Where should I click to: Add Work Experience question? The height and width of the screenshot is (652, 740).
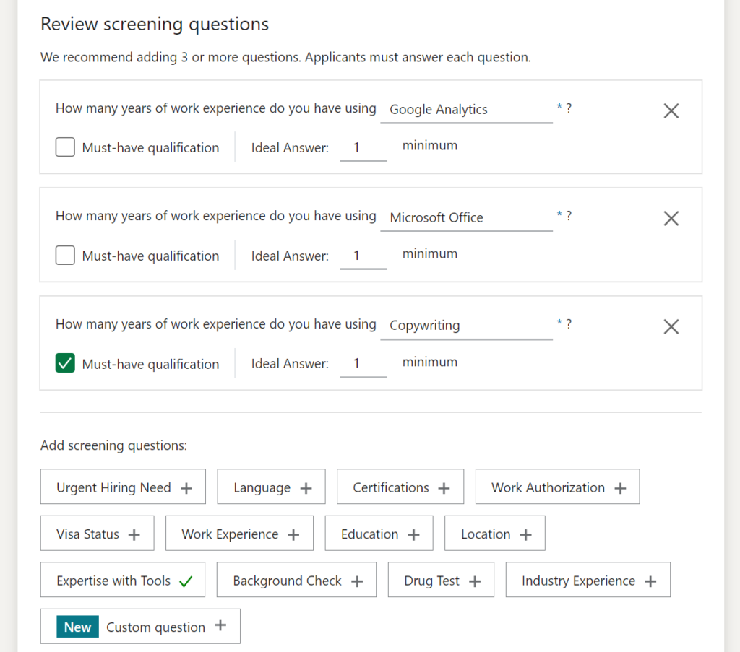point(239,533)
